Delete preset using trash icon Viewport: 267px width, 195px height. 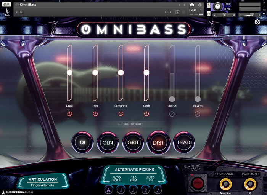click(183, 12)
